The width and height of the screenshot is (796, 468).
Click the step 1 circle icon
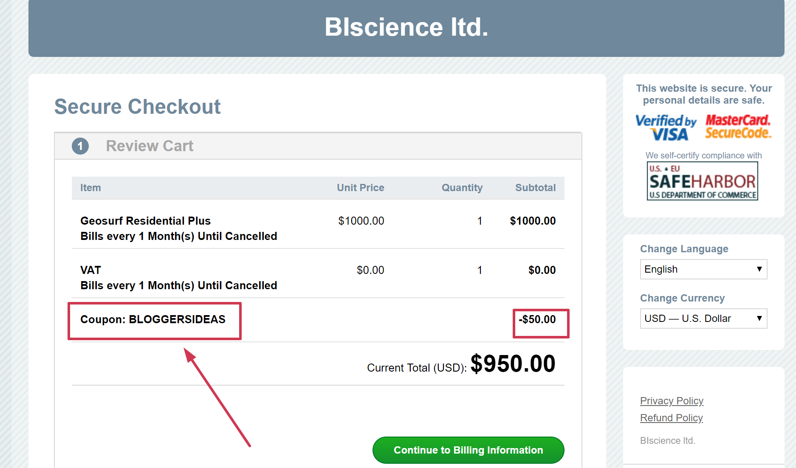[x=80, y=146]
